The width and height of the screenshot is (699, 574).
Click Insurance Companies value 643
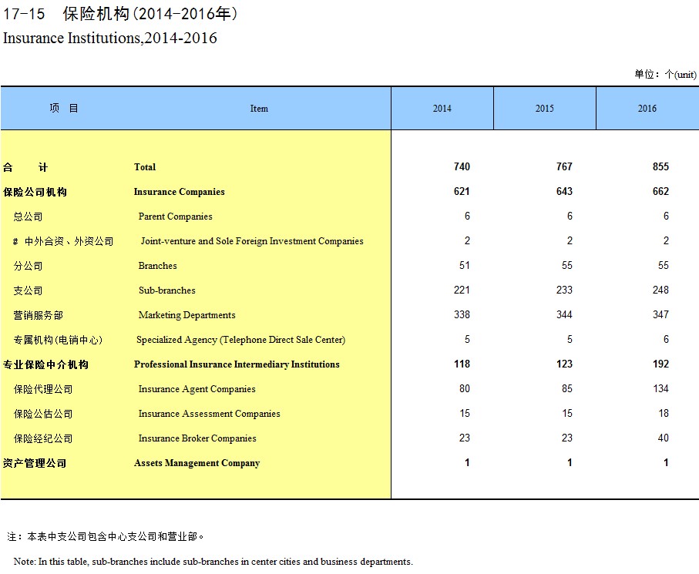pos(564,191)
